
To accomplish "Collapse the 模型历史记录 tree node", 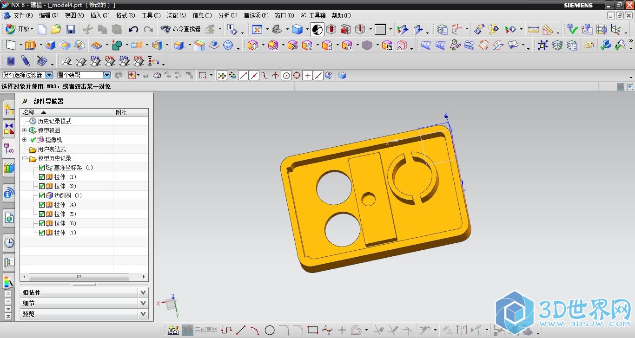I will [25, 158].
